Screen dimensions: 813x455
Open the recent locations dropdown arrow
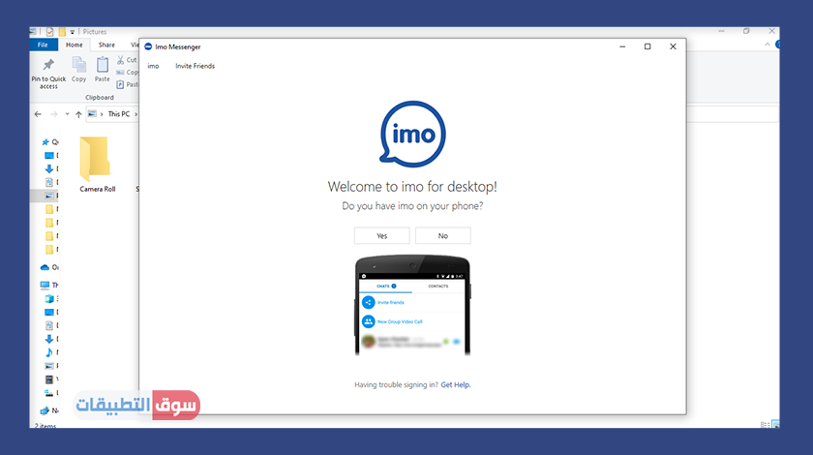coord(67,114)
